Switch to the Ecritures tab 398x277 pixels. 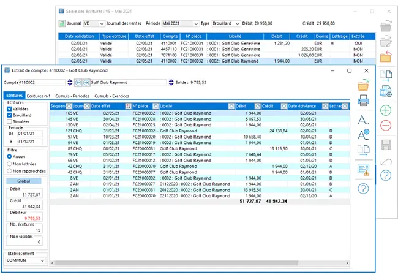pos(15,96)
